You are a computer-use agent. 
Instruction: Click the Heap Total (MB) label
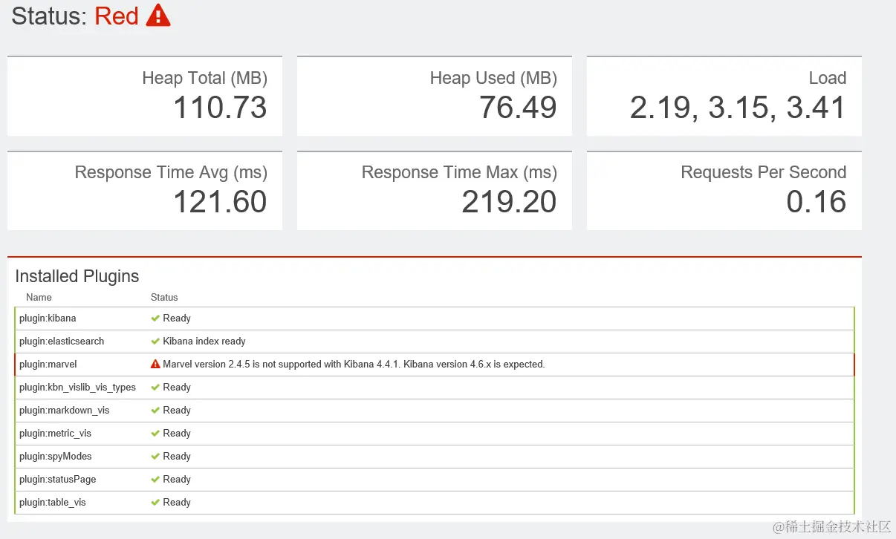click(x=204, y=78)
